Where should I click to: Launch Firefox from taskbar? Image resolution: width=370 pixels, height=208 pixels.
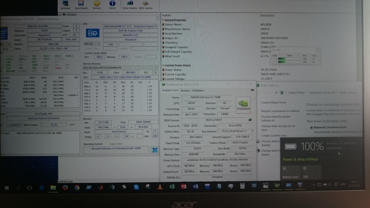pyautogui.click(x=65, y=187)
